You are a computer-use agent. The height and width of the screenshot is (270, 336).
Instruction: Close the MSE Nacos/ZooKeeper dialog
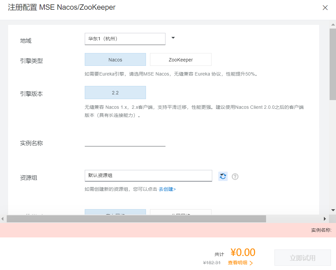pyautogui.click(x=325, y=8)
